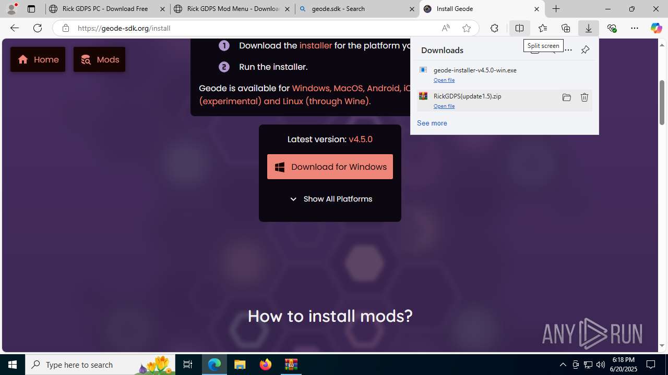Expand Show All Platforms
Screen dimensions: 668x375
[x=330, y=199]
